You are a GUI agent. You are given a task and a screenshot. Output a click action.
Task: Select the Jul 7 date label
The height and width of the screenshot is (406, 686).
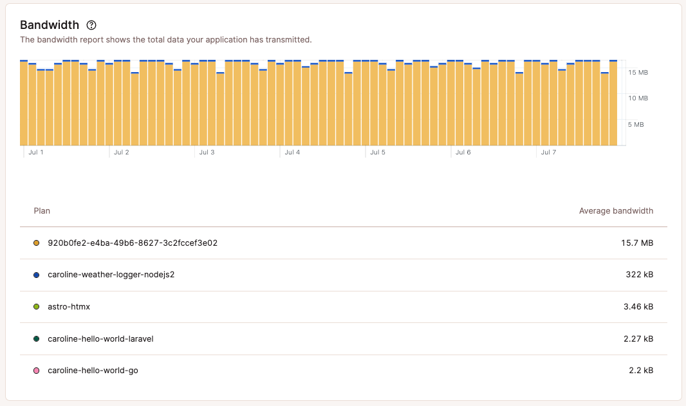click(x=548, y=152)
